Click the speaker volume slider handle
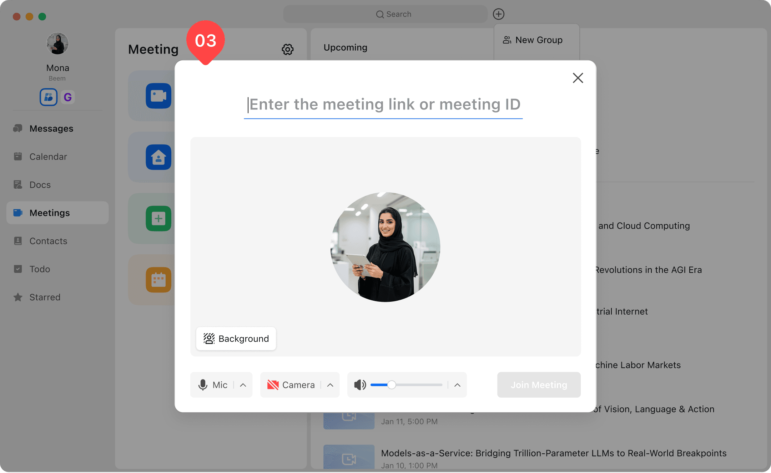The width and height of the screenshot is (771, 473). [x=392, y=385]
